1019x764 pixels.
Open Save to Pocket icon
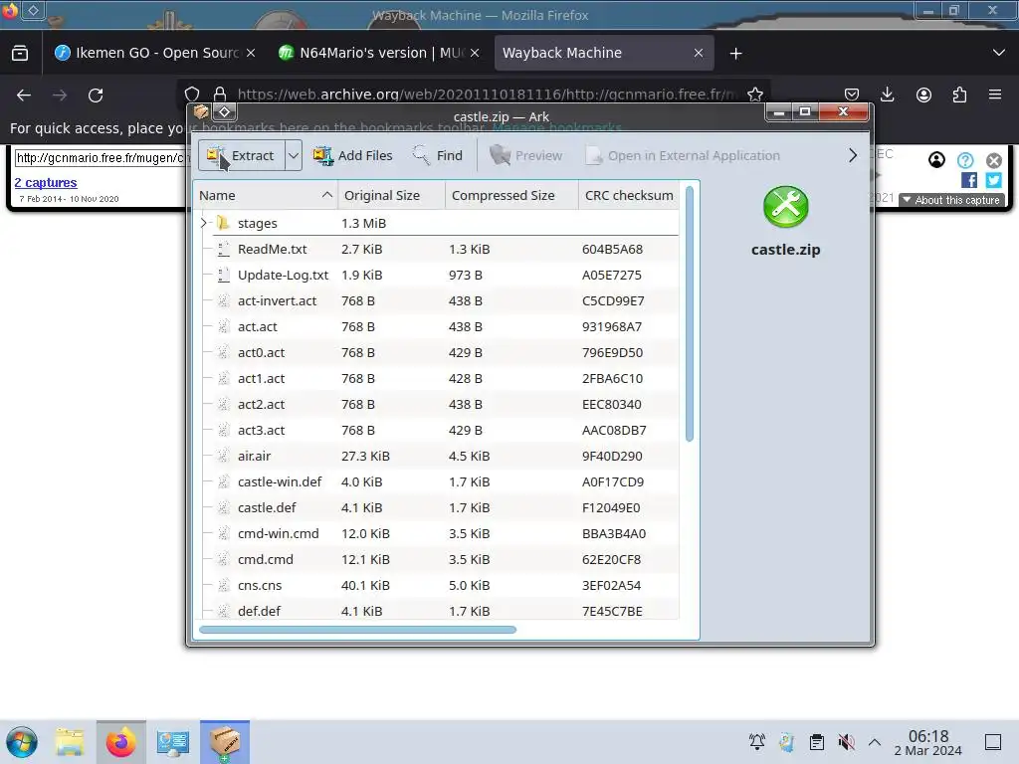(x=852, y=95)
